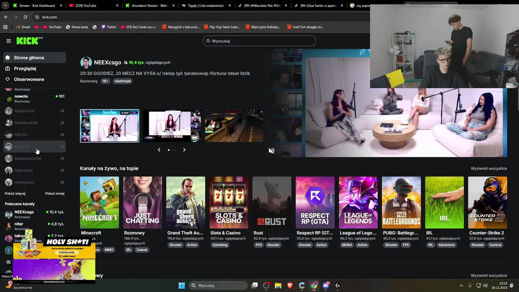Open Strona główna in sidebar
Screen dimensions: 519x292
pyautogui.click(x=34, y=58)
